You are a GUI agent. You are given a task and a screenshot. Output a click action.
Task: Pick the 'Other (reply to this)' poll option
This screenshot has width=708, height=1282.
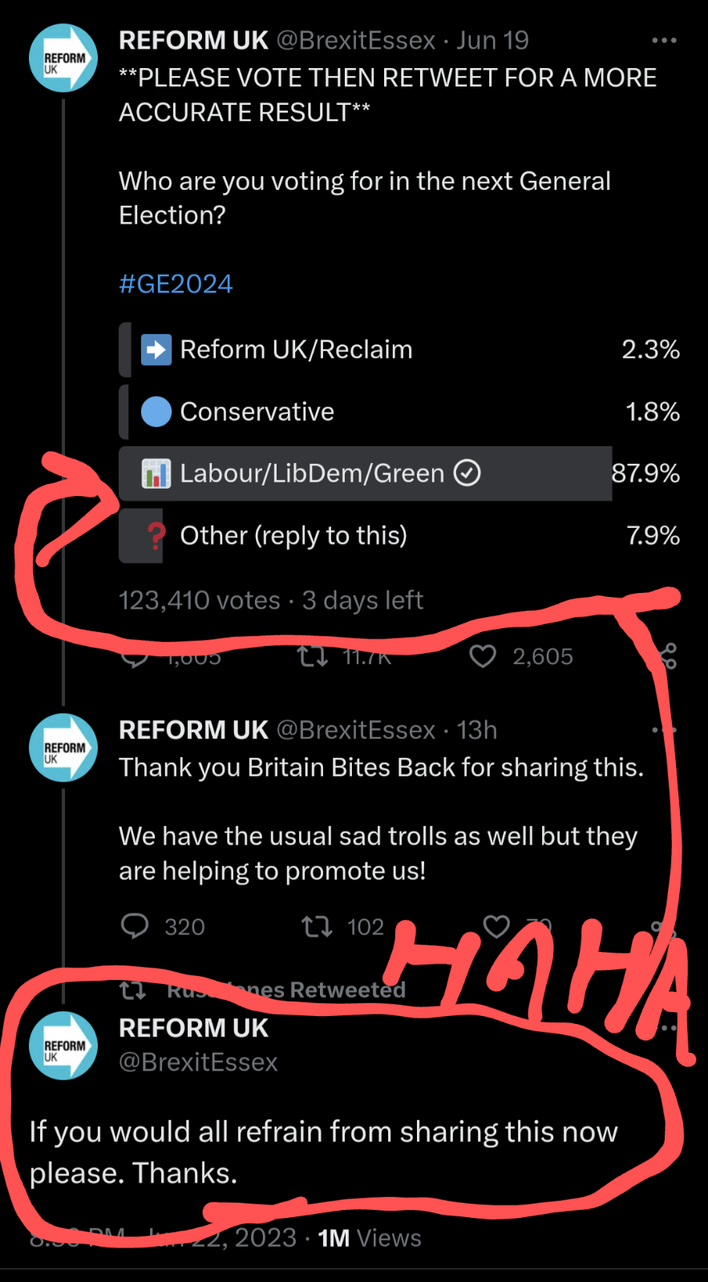pyautogui.click(x=293, y=535)
